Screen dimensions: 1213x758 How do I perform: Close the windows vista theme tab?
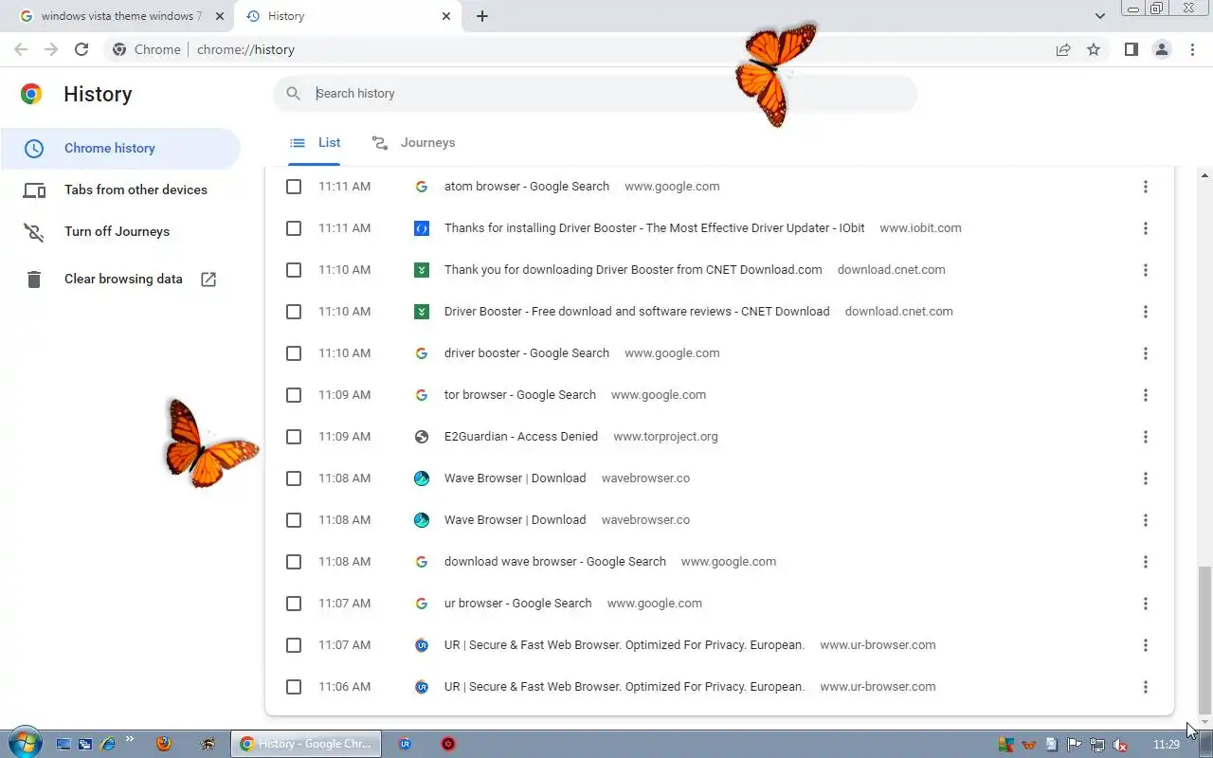point(220,16)
